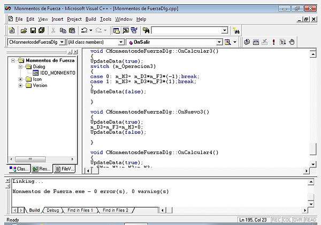
Task: Click workspace tree horizontal scrollbar thumb
Action: click(30, 159)
